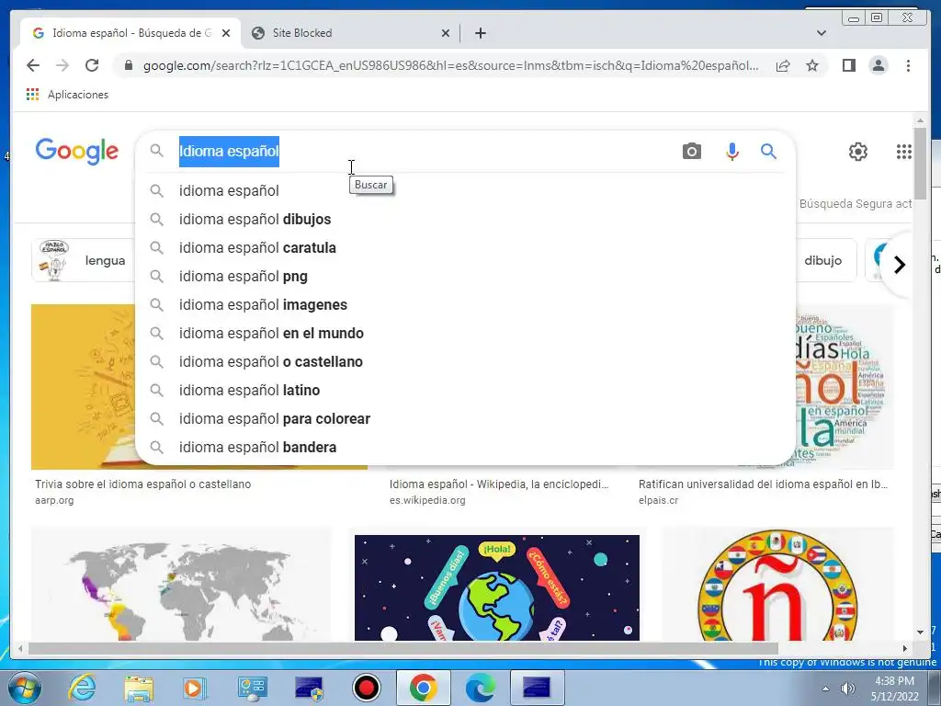Click the Chrome address bar URL
Image resolution: width=941 pixels, height=706 pixels.
(x=450, y=65)
